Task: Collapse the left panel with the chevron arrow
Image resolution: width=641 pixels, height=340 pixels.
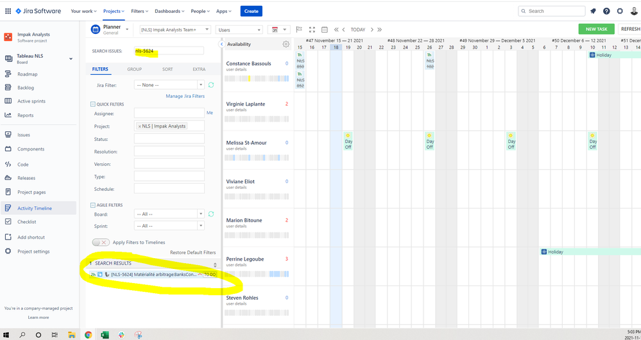Action: [221, 44]
